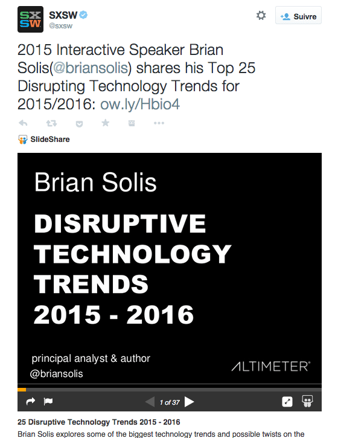Screen dimensions: 338x438
Task: Click the Suivre follow button
Action: pyautogui.click(x=298, y=15)
